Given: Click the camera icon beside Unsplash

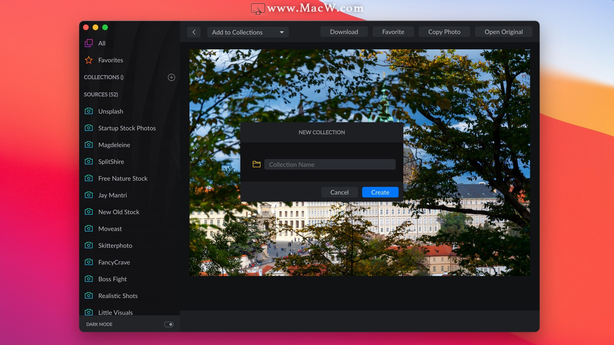Looking at the screenshot, I should tap(89, 111).
